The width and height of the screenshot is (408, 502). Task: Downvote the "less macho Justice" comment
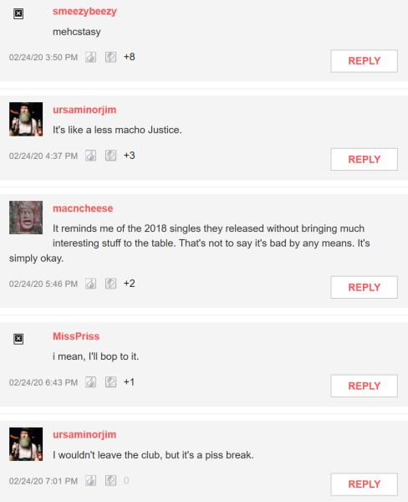click(110, 156)
